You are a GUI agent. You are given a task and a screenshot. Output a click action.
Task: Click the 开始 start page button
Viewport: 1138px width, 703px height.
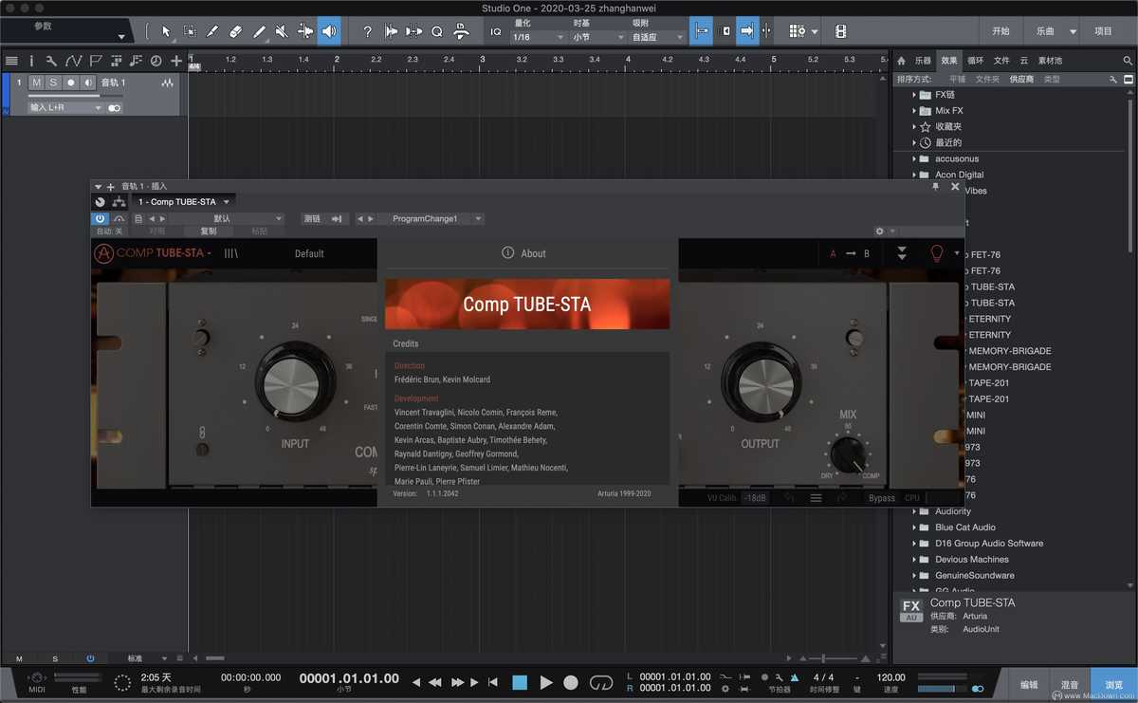(1001, 31)
